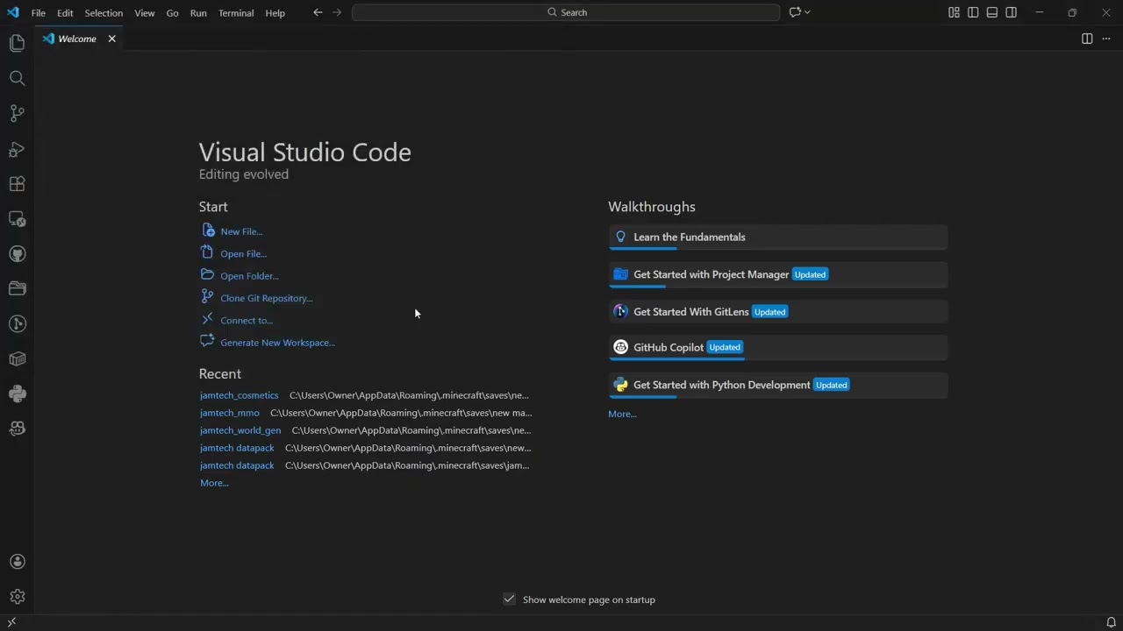Image resolution: width=1123 pixels, height=631 pixels.
Task: Open the Copilot chat icon in title bar
Action: (x=795, y=12)
